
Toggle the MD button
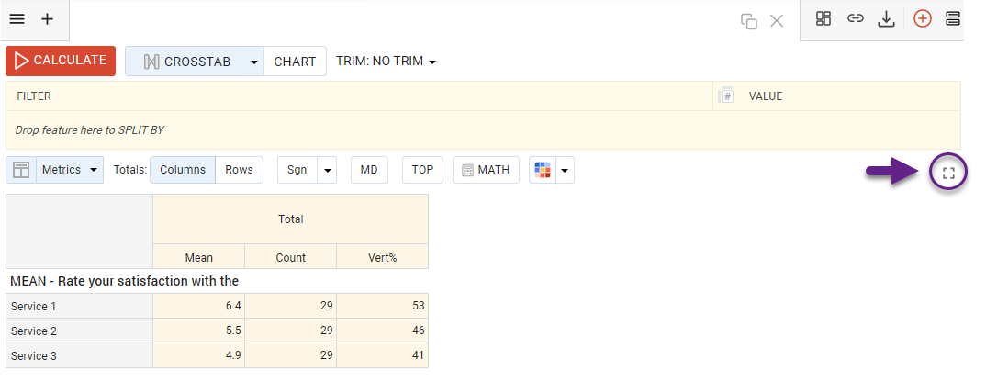(x=369, y=170)
